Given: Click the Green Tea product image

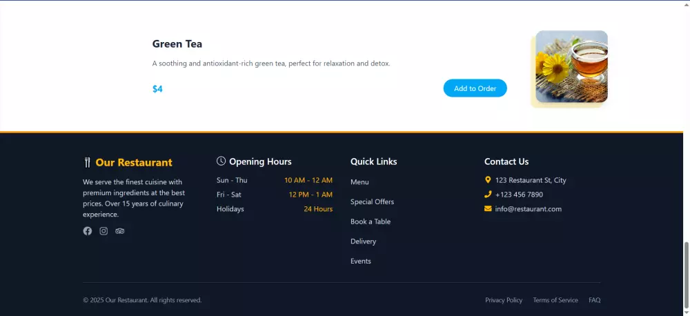Looking at the screenshot, I should pyautogui.click(x=571, y=66).
